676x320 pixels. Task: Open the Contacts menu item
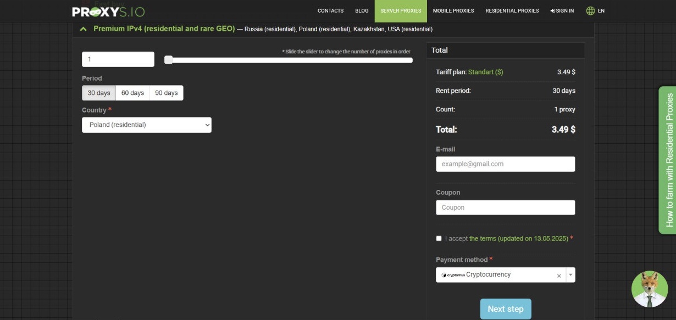pos(330,10)
